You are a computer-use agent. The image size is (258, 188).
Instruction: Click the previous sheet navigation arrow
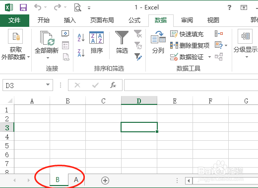tap(14, 180)
